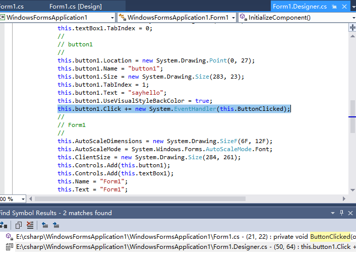Click the editor vertical scrollbar thumb
356x266 pixels.
(352, 116)
